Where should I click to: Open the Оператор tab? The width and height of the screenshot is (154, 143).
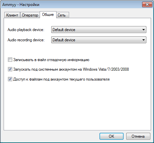point(30,15)
